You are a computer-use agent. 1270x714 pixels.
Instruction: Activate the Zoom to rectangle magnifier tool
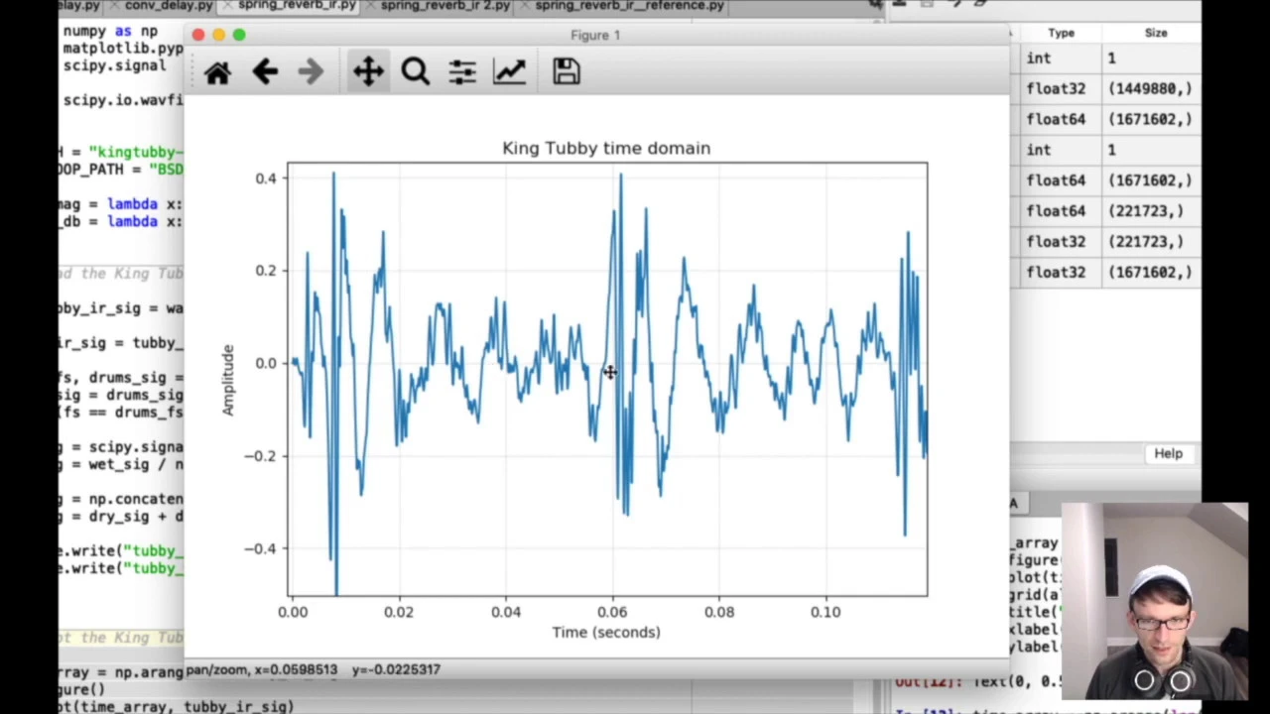coord(416,71)
